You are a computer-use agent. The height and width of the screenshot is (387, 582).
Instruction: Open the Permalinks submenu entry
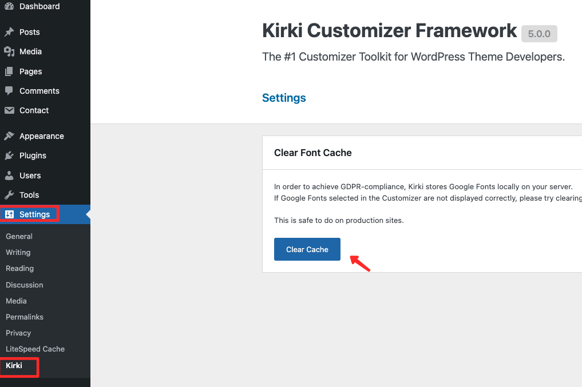click(x=25, y=317)
